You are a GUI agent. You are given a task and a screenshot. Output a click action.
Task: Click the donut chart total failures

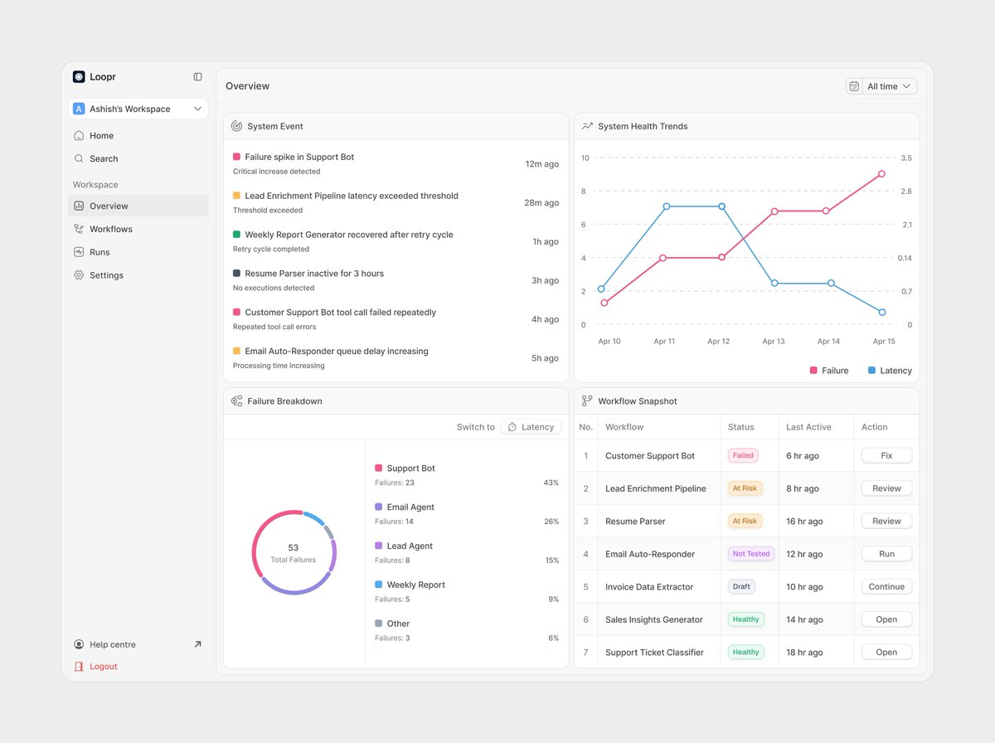point(294,552)
